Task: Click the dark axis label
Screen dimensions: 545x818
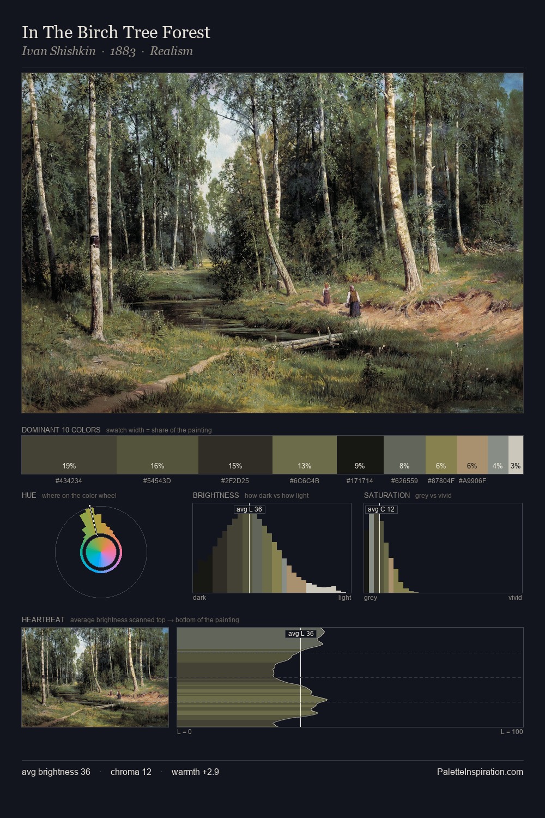Action: click(199, 598)
